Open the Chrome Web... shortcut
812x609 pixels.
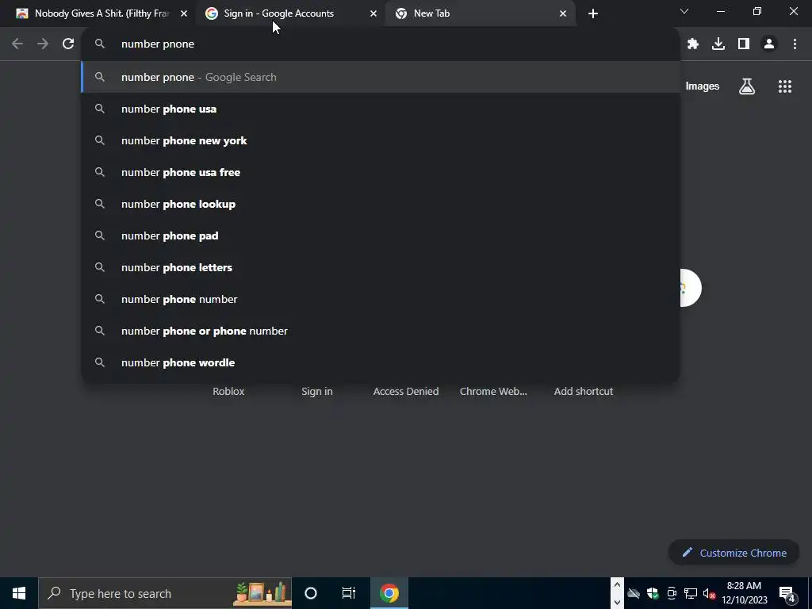pos(493,392)
